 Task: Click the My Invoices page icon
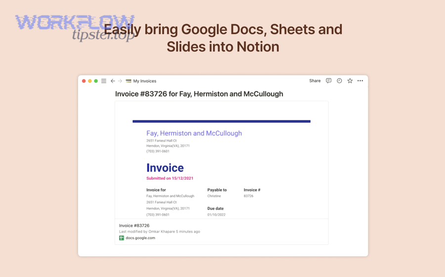pos(128,81)
